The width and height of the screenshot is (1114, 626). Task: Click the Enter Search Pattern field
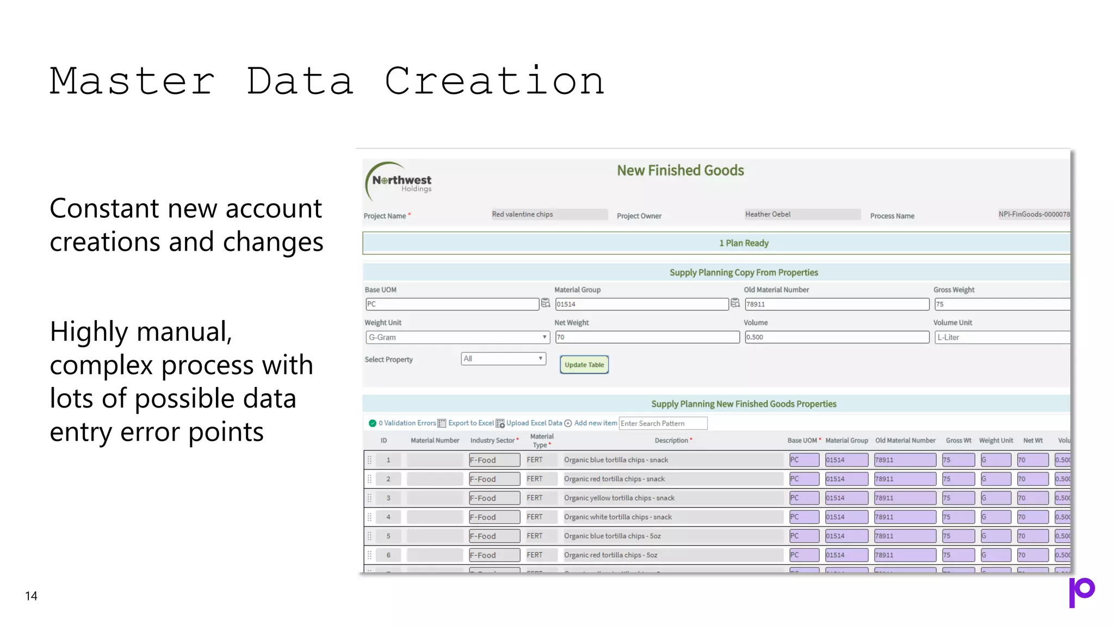(x=663, y=423)
